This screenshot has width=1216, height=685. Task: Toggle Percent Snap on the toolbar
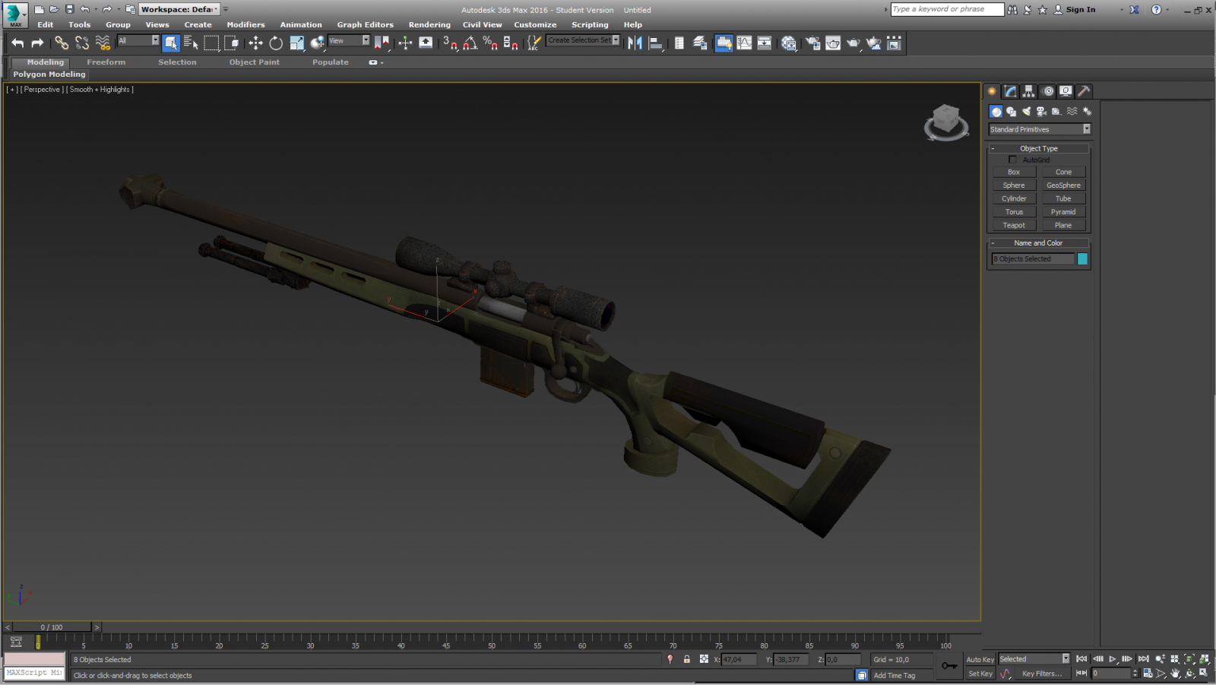pos(490,43)
